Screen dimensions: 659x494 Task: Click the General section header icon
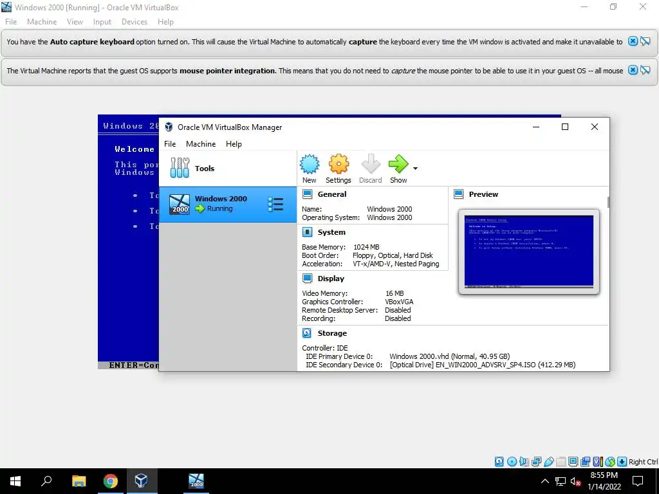click(307, 194)
